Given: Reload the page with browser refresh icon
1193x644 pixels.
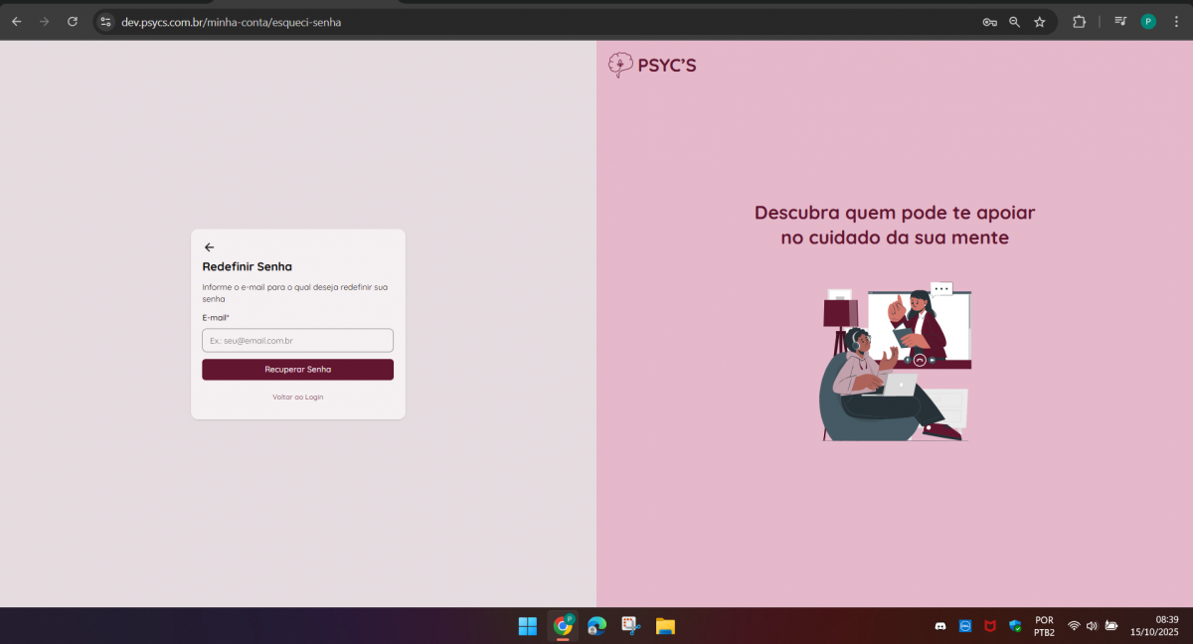Looking at the screenshot, I should 73,22.
